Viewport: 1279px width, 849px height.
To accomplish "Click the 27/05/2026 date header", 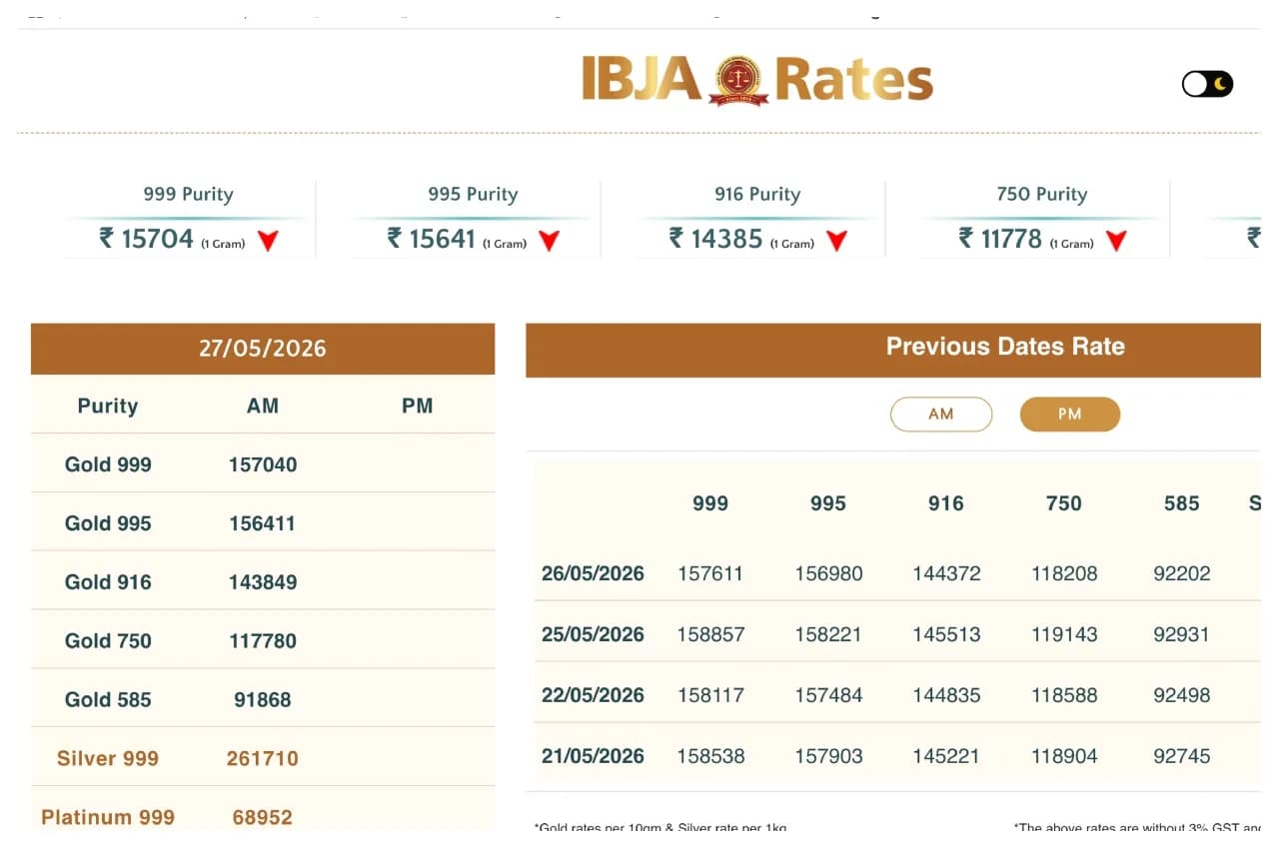I will (263, 349).
